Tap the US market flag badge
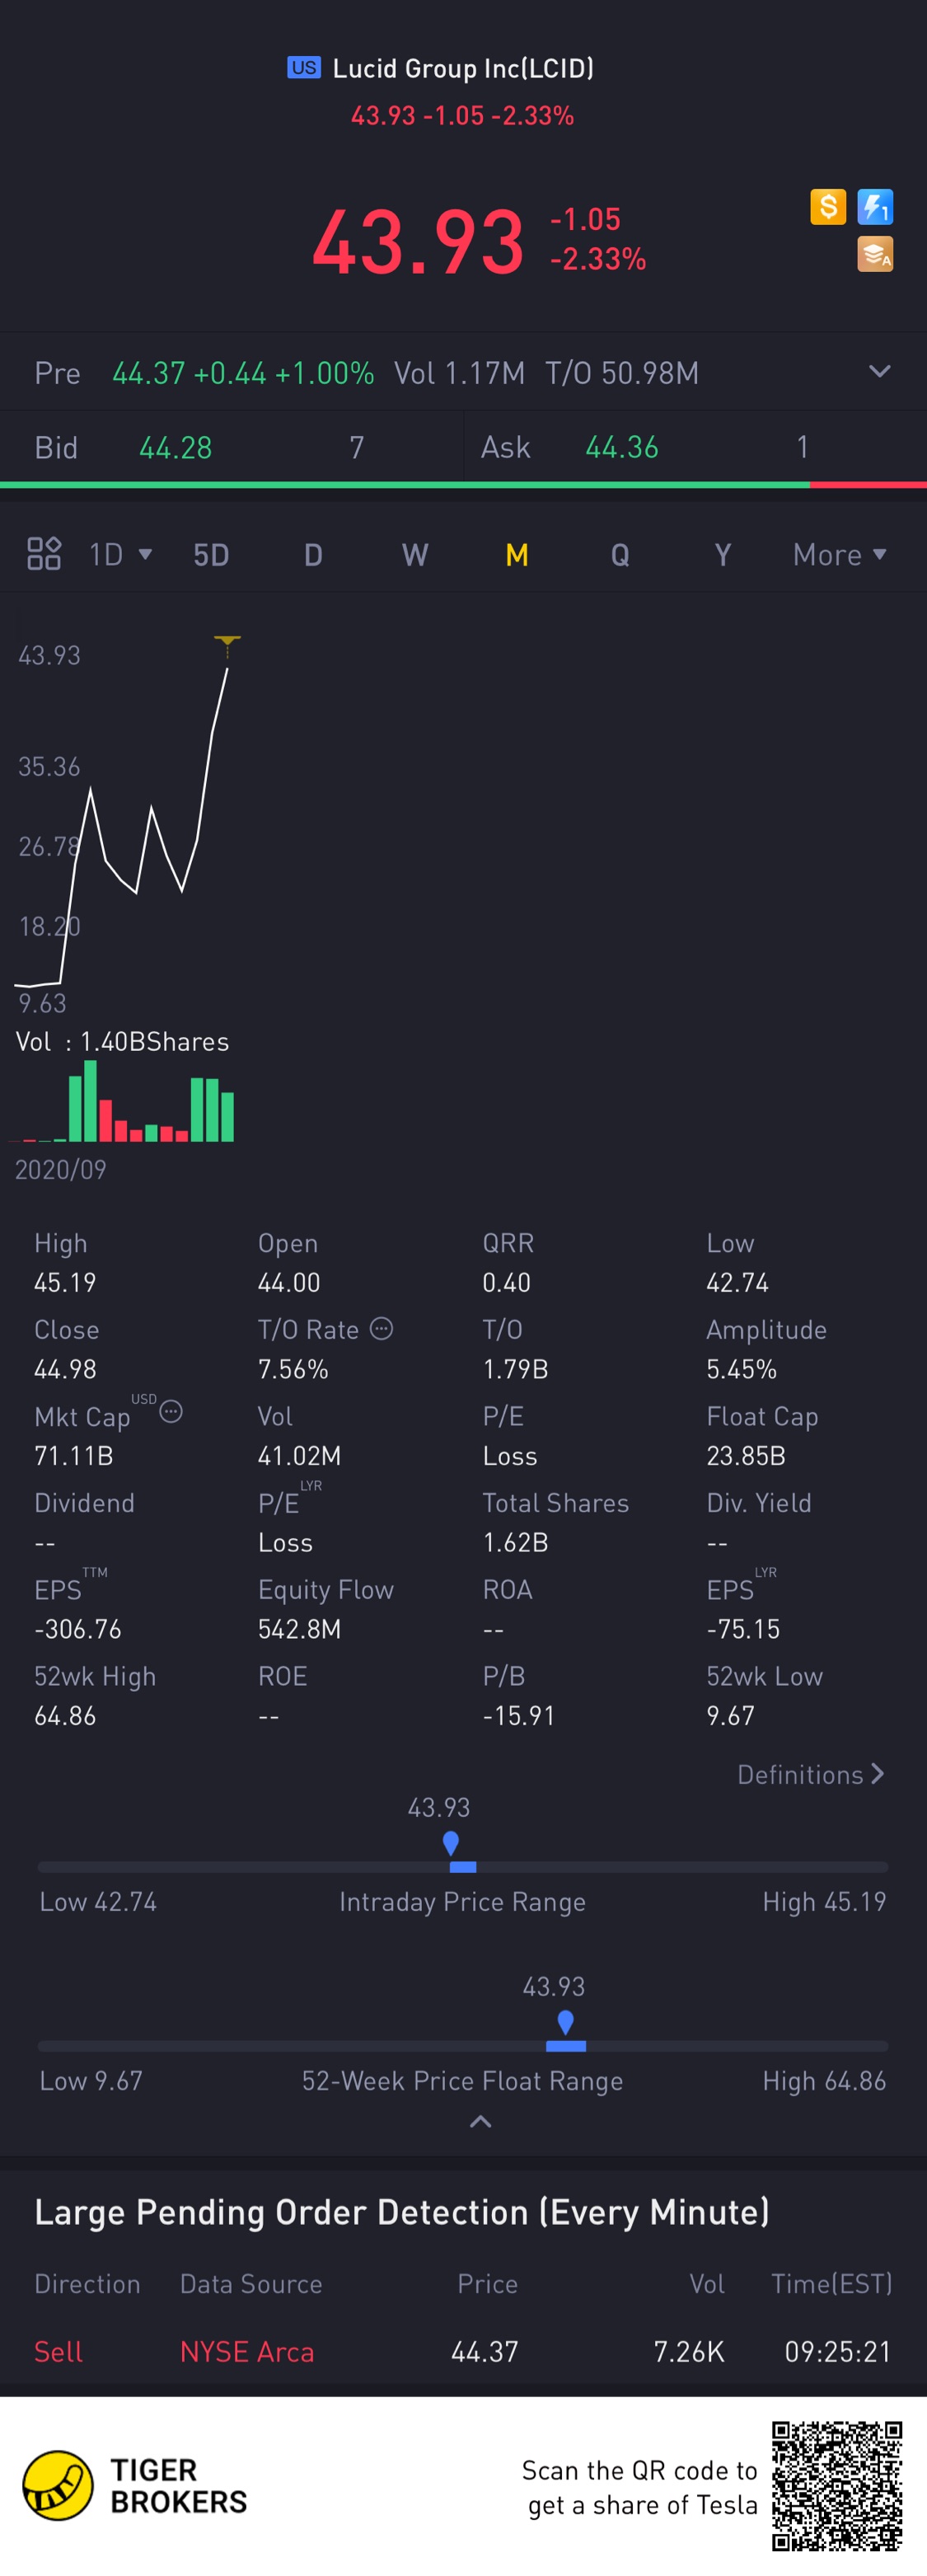Viewport: 927px width, 2576px height. click(304, 68)
